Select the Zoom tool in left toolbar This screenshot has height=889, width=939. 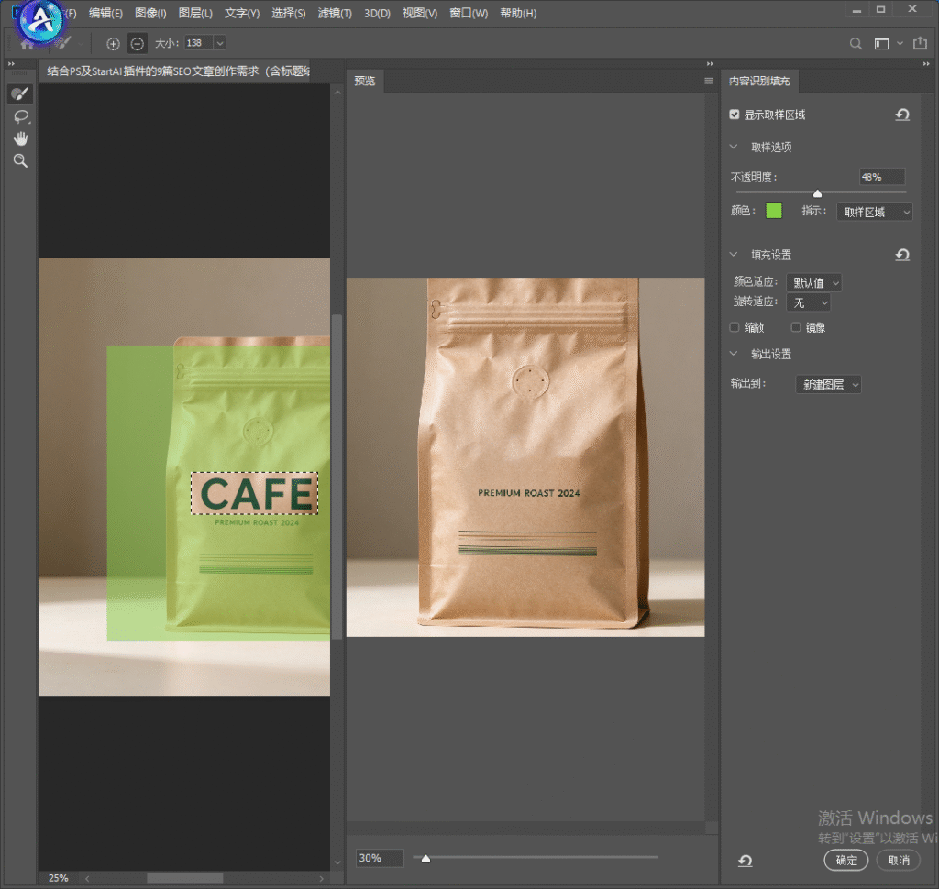point(21,160)
